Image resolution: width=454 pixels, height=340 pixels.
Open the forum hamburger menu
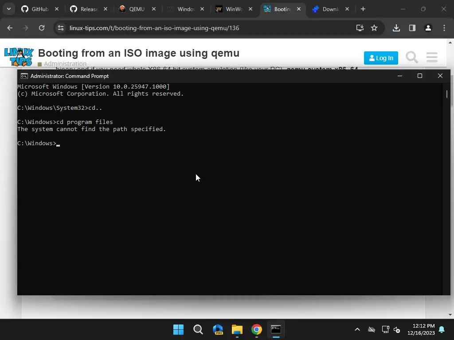pos(432,57)
